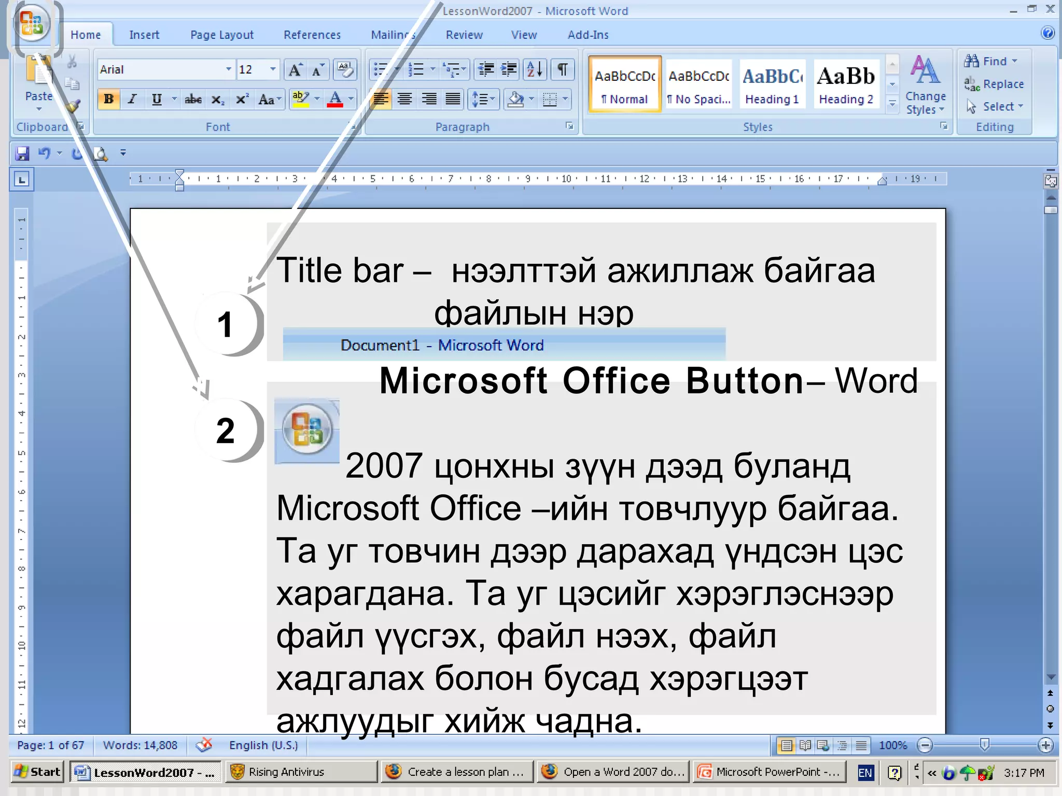Apply subscript formatting
Screen dimensions: 1062x796
(x=217, y=99)
